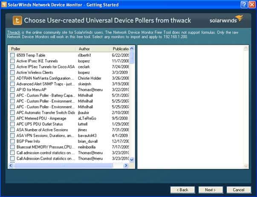The height and width of the screenshot is (197, 257).
Task: Close the Getting Started window
Action: [252, 5]
